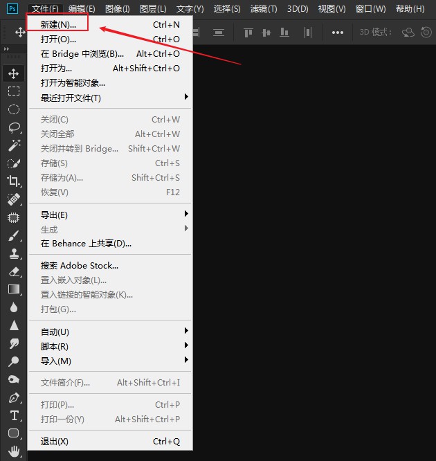Select the Sharpen triangle tool

pyautogui.click(x=14, y=325)
